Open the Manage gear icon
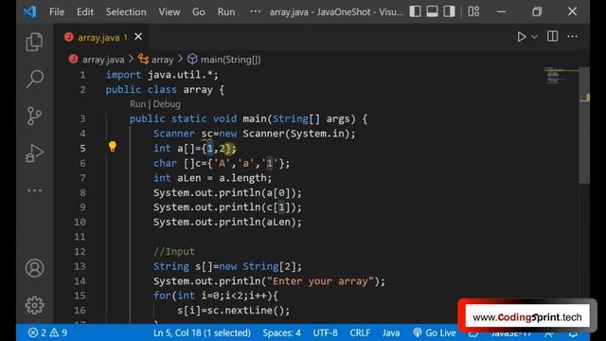 click(34, 305)
